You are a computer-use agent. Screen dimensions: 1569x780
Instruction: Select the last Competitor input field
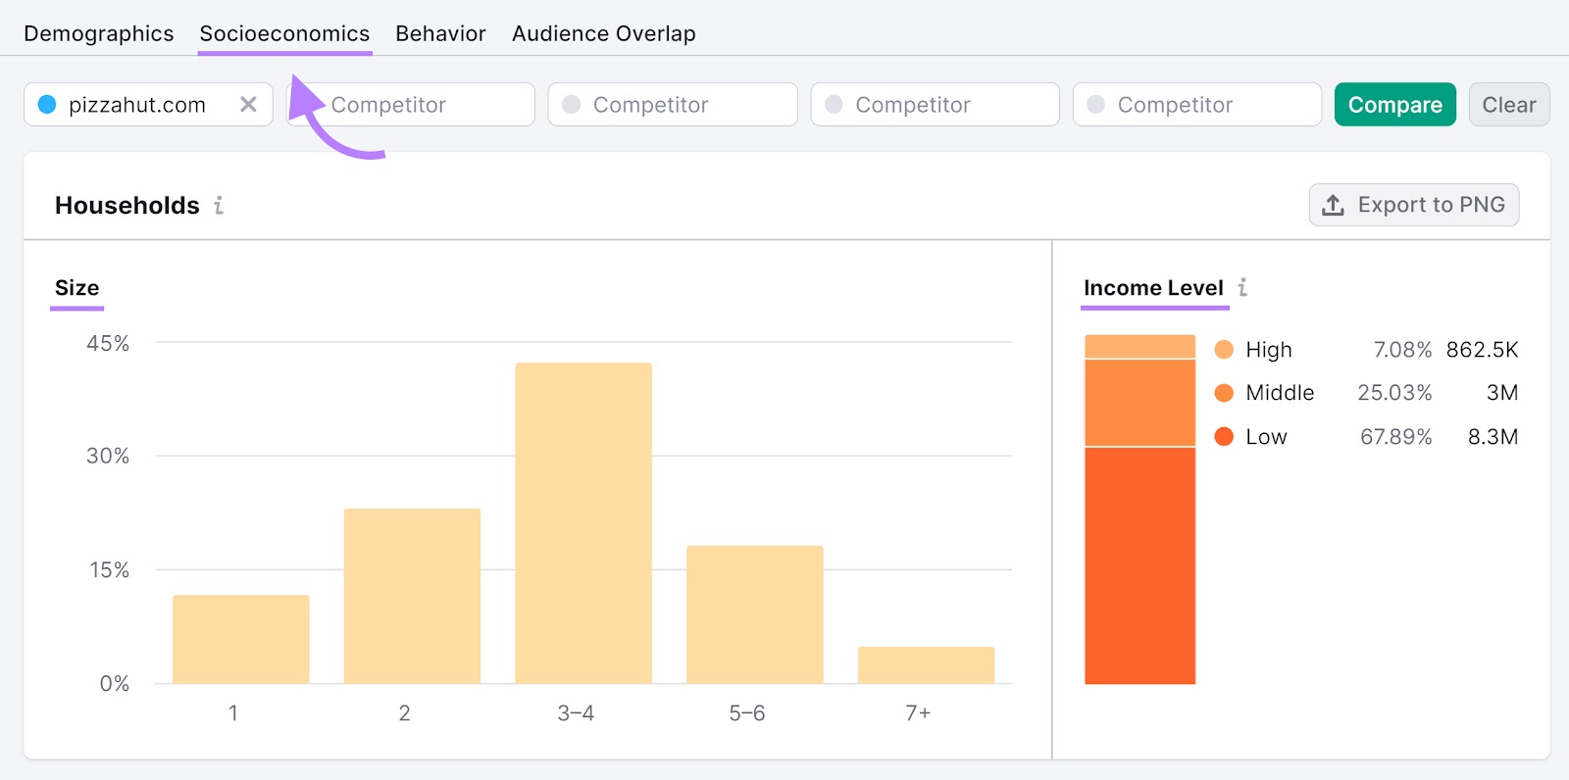tap(1197, 105)
